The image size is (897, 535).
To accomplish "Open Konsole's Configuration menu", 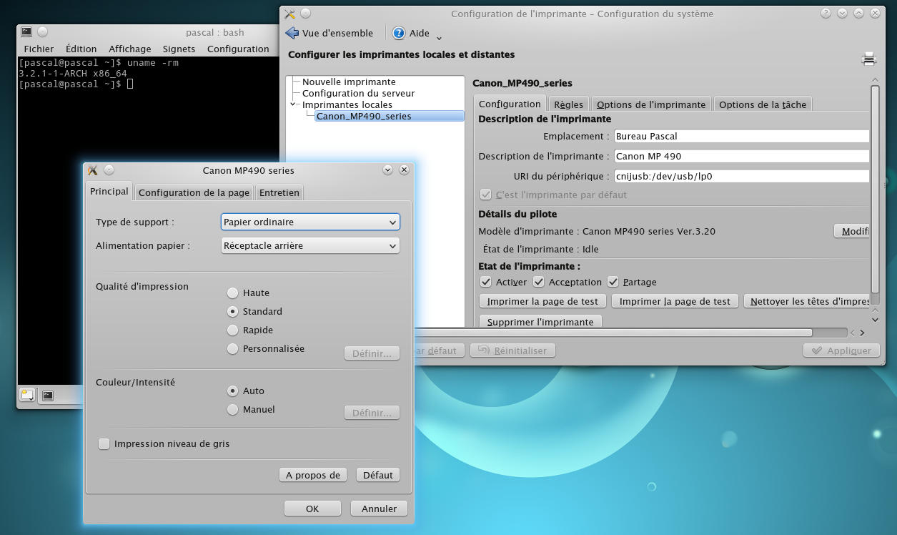I will (x=238, y=49).
